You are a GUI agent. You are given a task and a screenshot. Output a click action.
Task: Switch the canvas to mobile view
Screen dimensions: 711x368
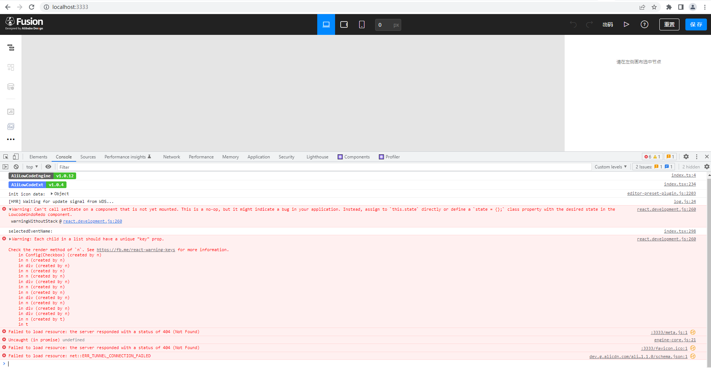point(361,24)
